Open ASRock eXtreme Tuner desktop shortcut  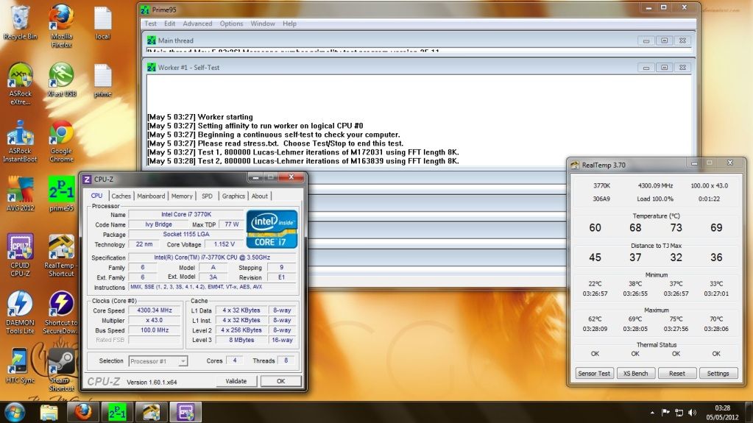20,84
